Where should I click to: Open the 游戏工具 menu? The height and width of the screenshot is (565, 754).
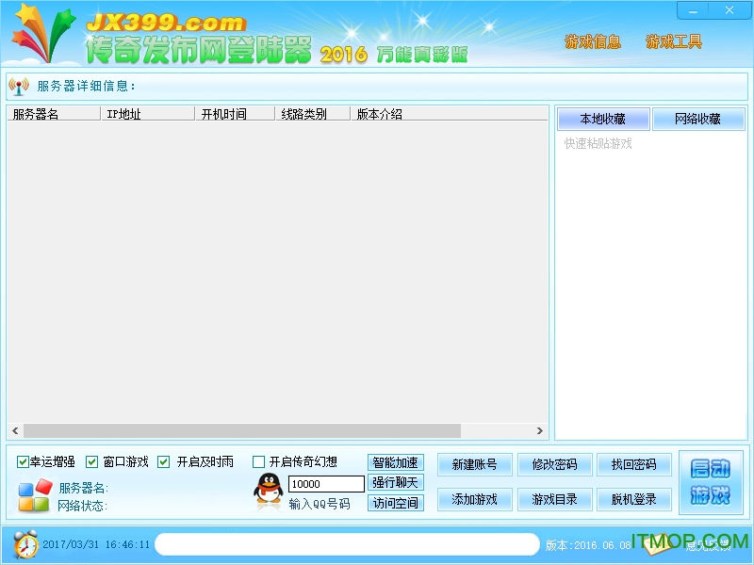click(x=674, y=42)
